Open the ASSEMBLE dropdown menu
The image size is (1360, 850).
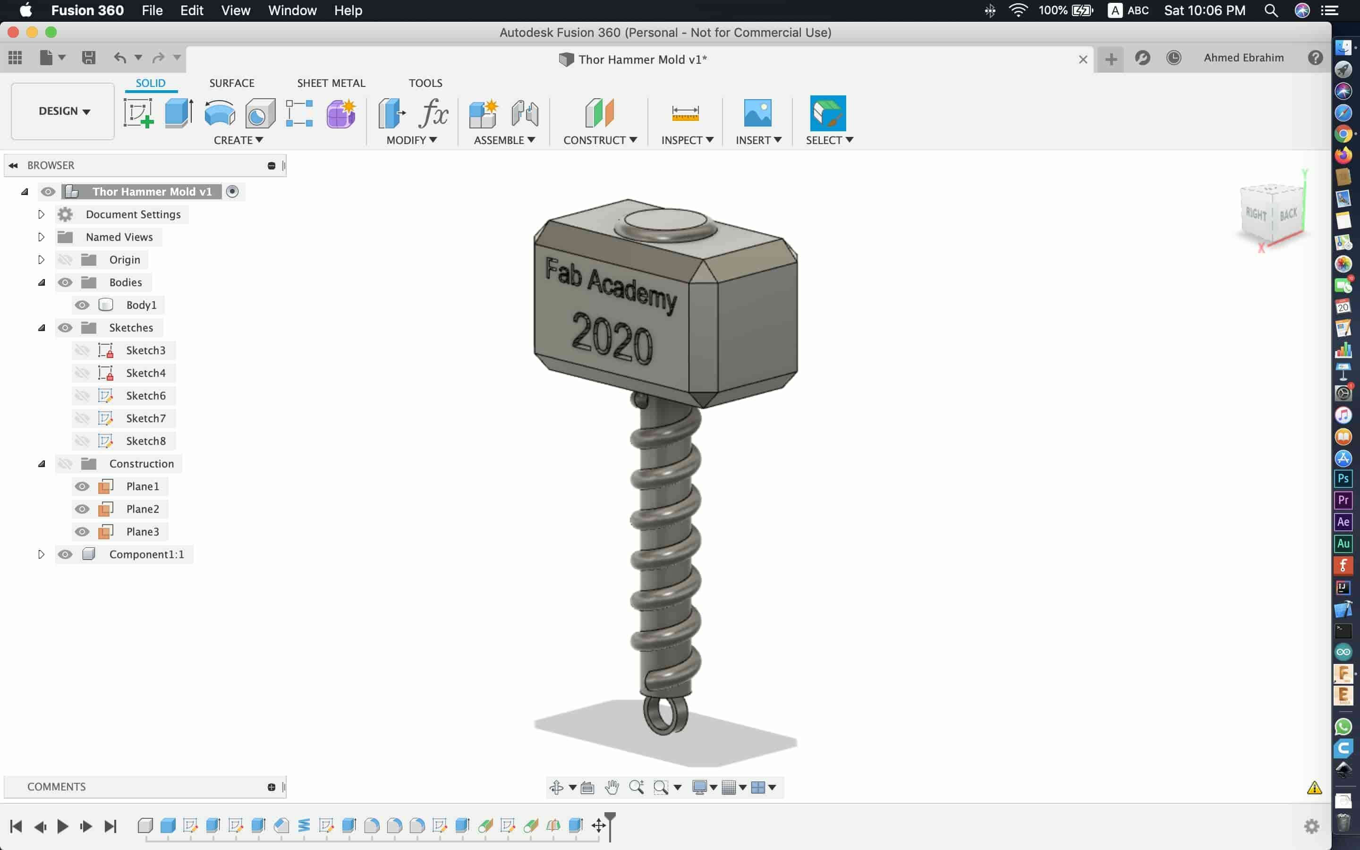click(504, 140)
